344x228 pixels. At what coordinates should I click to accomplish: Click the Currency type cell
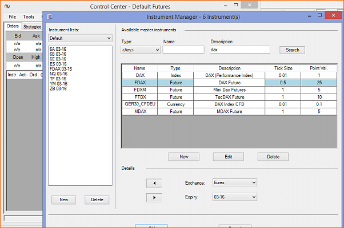175,104
